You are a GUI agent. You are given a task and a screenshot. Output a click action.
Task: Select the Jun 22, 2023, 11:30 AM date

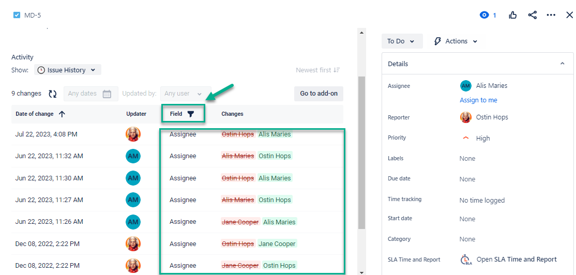click(49, 178)
